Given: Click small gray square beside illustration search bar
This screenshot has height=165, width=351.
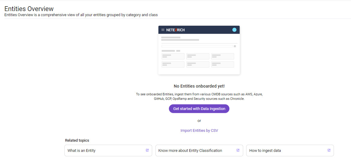Looking at the screenshot, I should (x=235, y=46).
